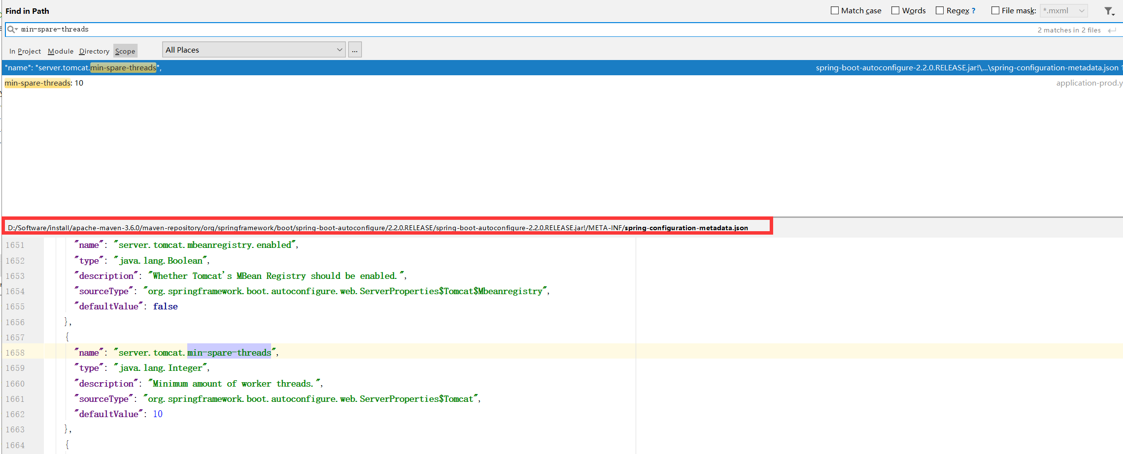Click the Find in Path title
Viewport: 1123px width, 454px height.
27,11
